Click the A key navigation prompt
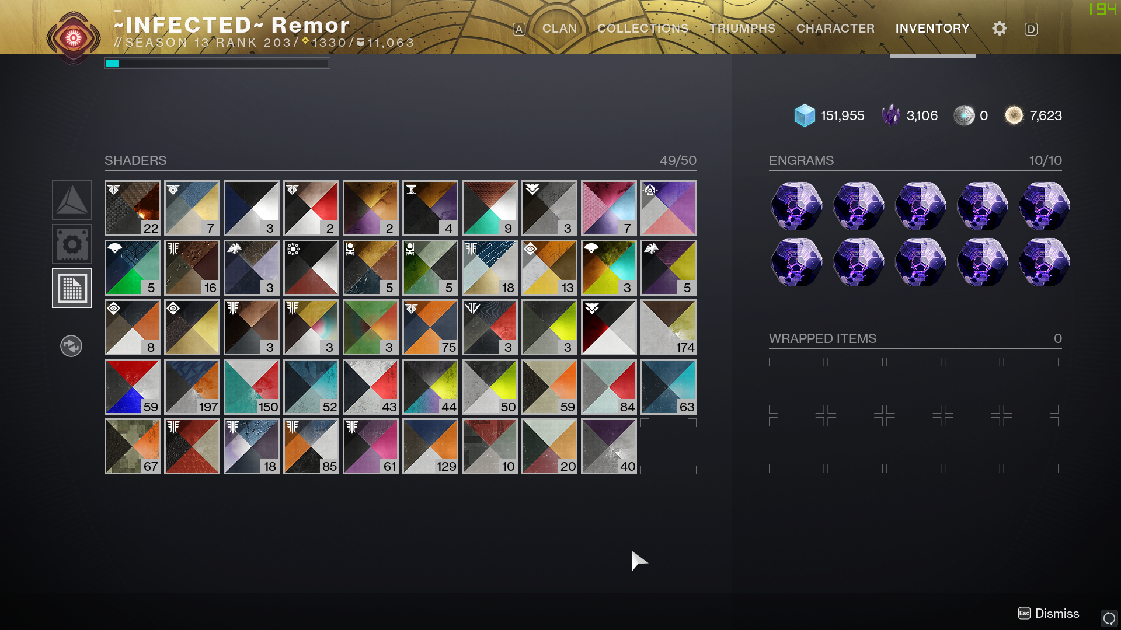This screenshot has height=630, width=1121. point(519,29)
